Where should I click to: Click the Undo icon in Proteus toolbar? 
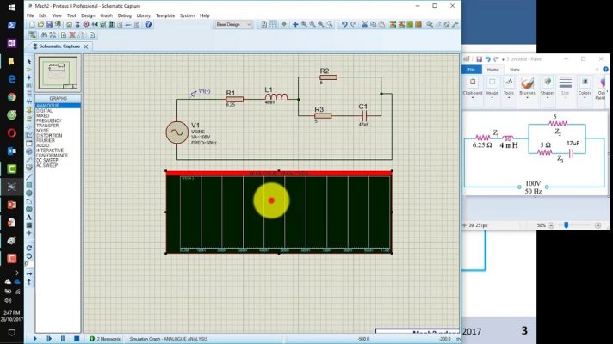click(344, 24)
